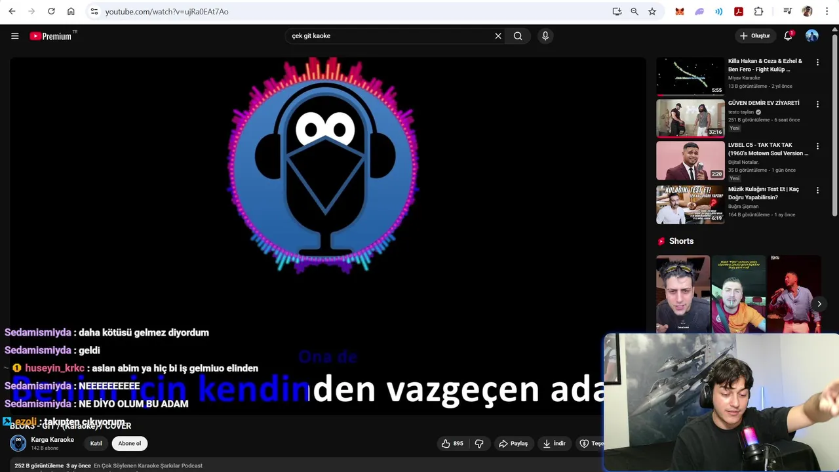Open the Oluştur create button
Screen dimensions: 839x472
pyautogui.click(x=754, y=36)
